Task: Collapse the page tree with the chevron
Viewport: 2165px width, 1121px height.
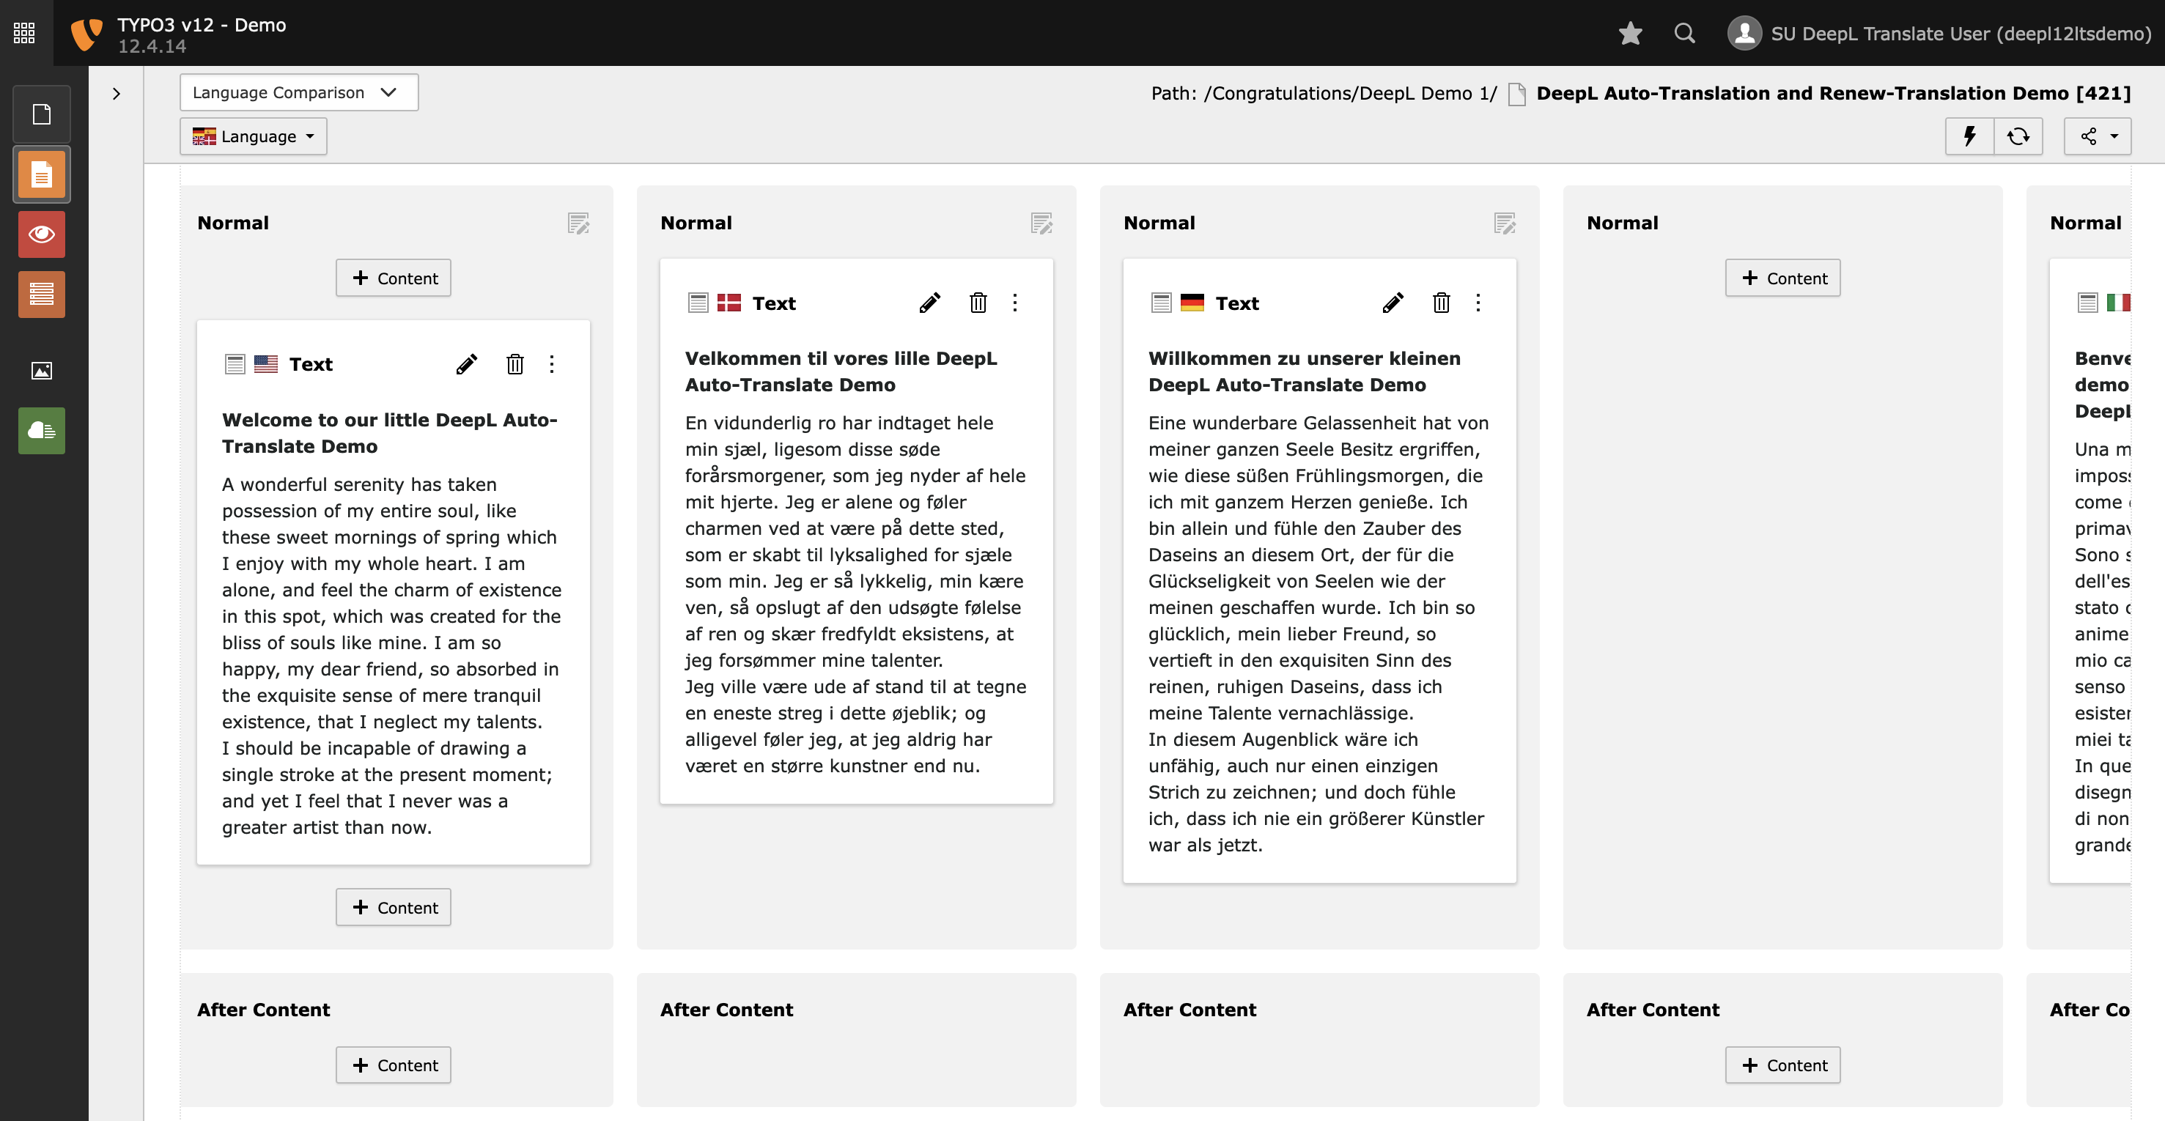Action: tap(116, 93)
